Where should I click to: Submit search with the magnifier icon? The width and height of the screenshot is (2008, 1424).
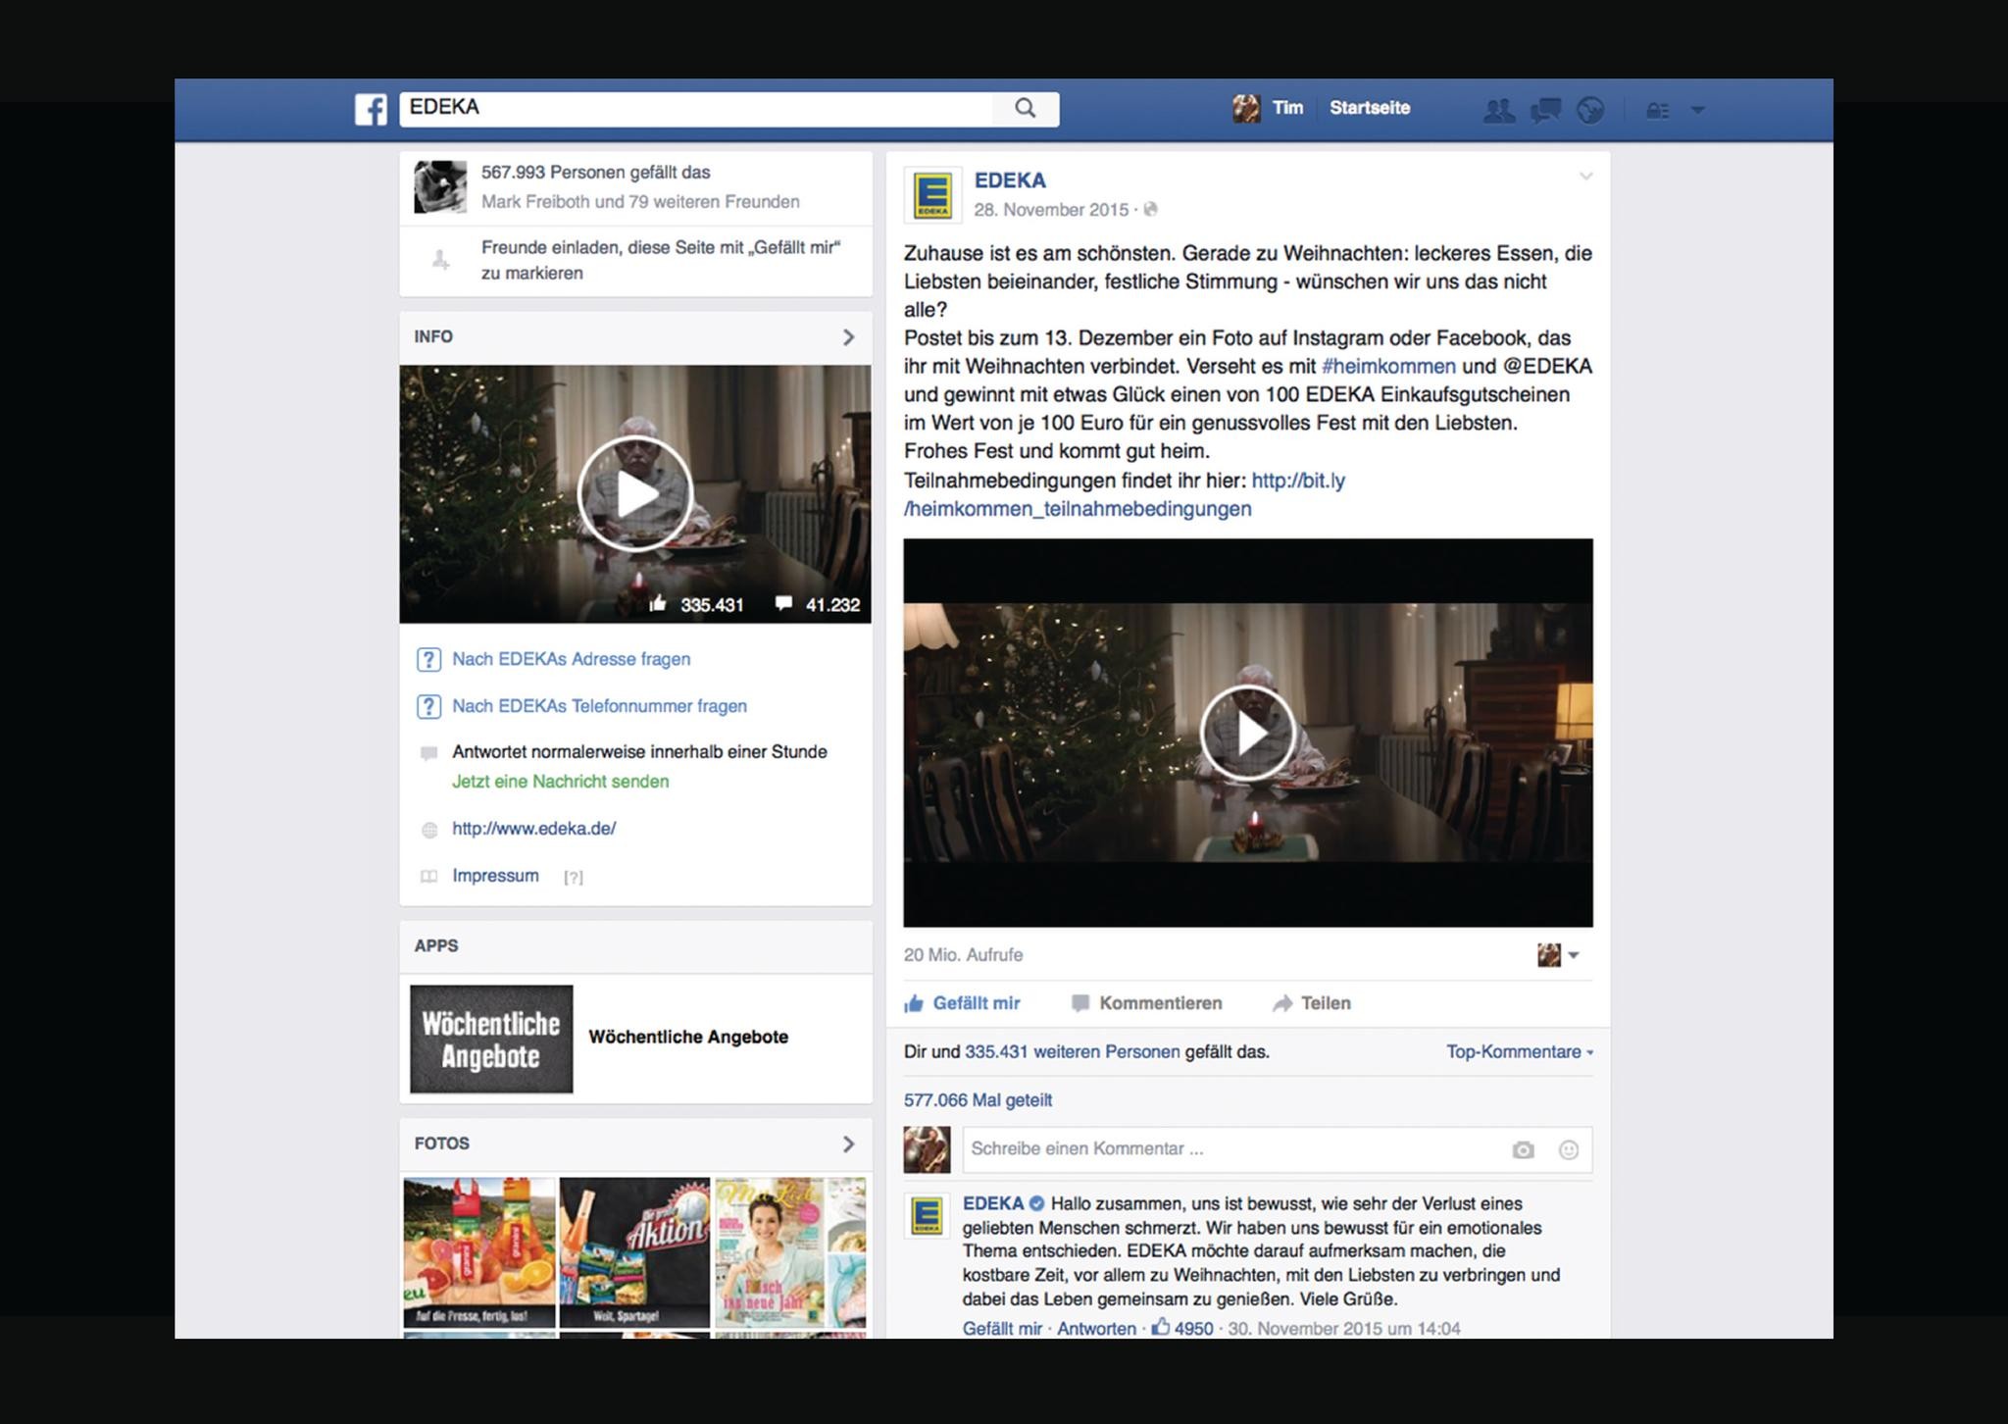click(1025, 108)
